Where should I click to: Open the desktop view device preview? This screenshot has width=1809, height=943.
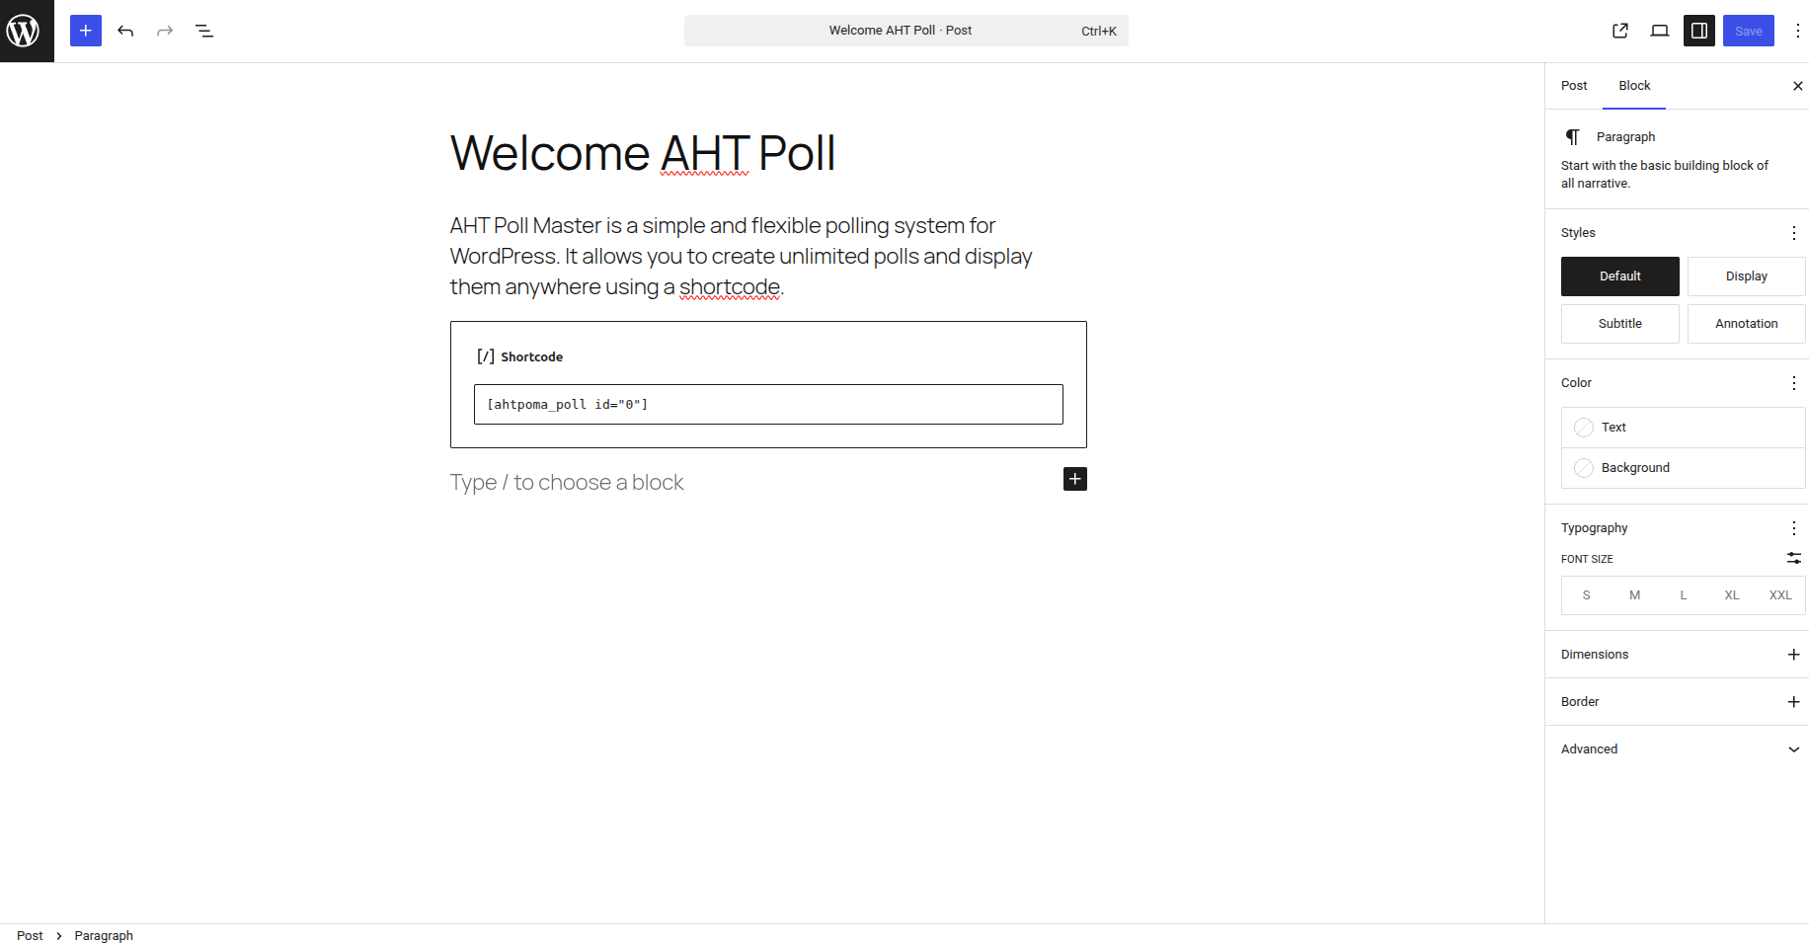[x=1660, y=31]
